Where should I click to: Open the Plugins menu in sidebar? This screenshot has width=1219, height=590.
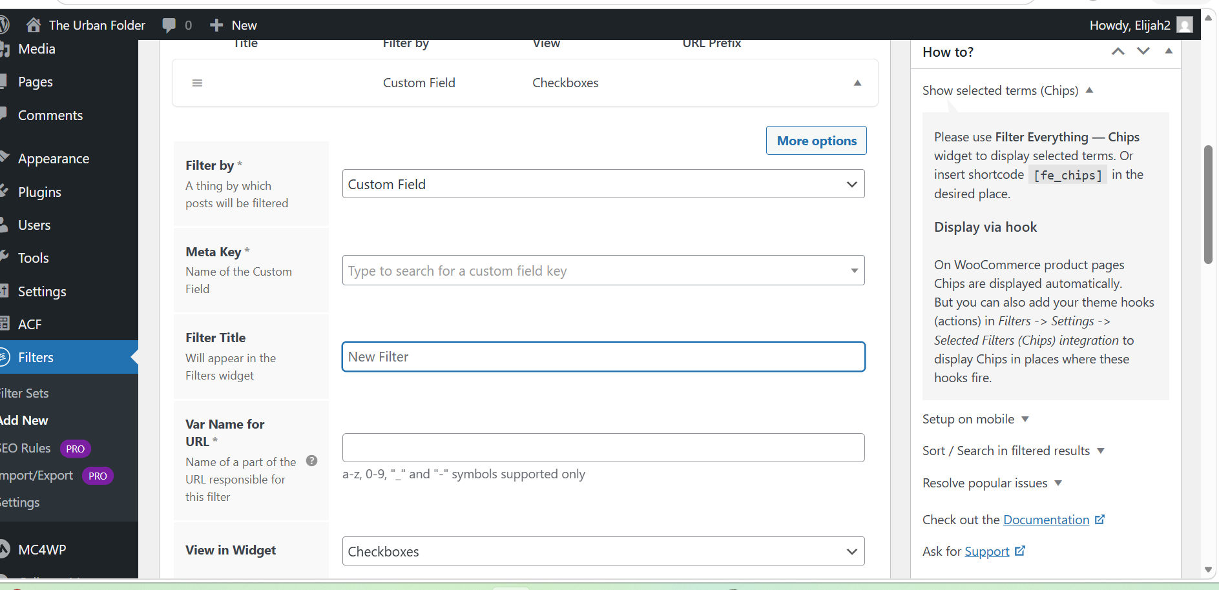39,192
